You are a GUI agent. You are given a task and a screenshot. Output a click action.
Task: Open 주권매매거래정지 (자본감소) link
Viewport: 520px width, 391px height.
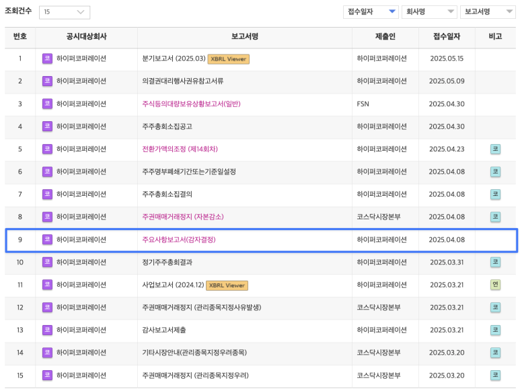[183, 217]
